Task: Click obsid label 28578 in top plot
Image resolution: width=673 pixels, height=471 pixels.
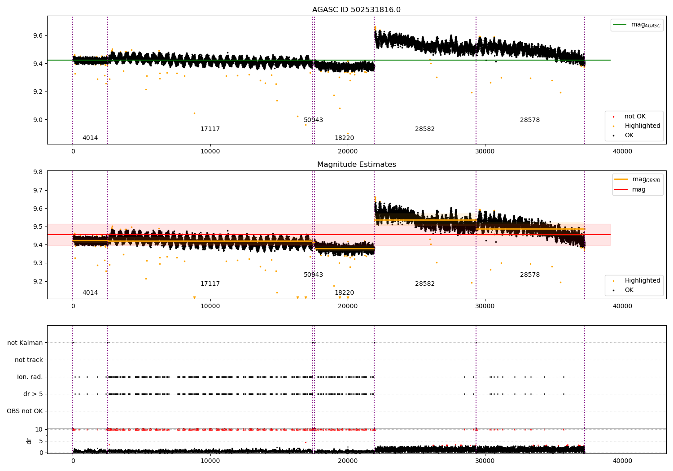Action: 530,120
